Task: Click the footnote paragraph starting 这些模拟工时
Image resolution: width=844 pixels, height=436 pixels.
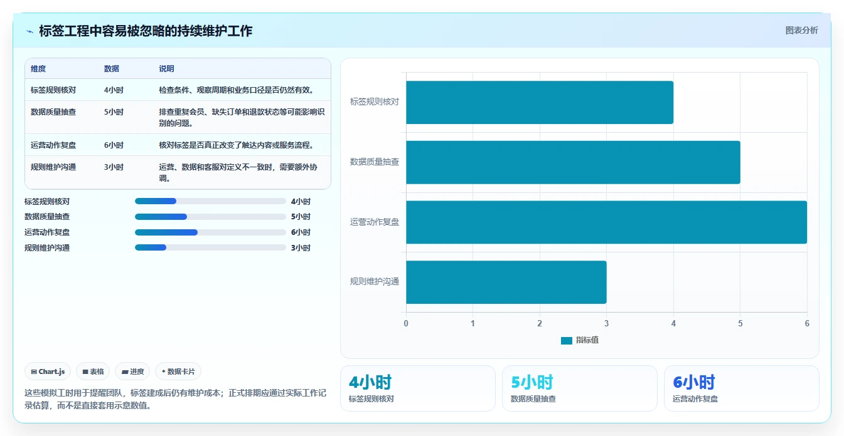Action: pos(175,399)
